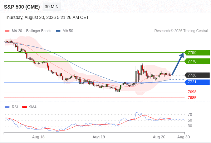Click the RSI 70 level label
Image resolution: width=211 pixels, height=143 pixels.
190,114
